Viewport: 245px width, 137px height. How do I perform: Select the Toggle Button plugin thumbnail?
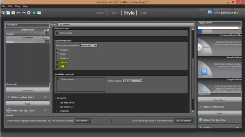[219, 85]
